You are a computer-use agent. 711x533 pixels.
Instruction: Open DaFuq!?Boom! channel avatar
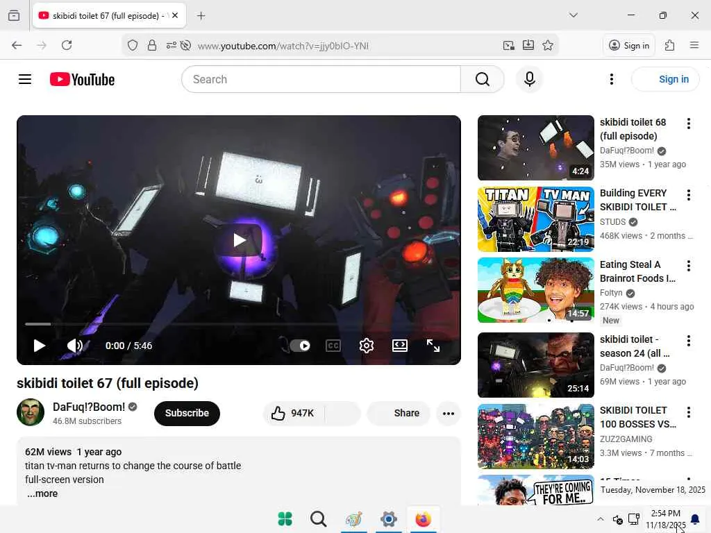coord(31,412)
